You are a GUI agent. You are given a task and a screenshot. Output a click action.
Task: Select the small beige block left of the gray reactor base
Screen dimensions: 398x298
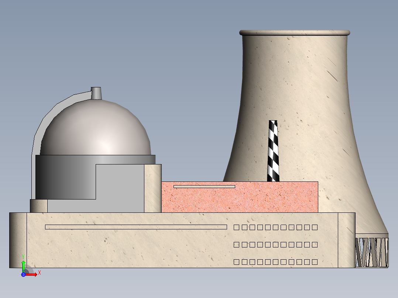[38, 206]
